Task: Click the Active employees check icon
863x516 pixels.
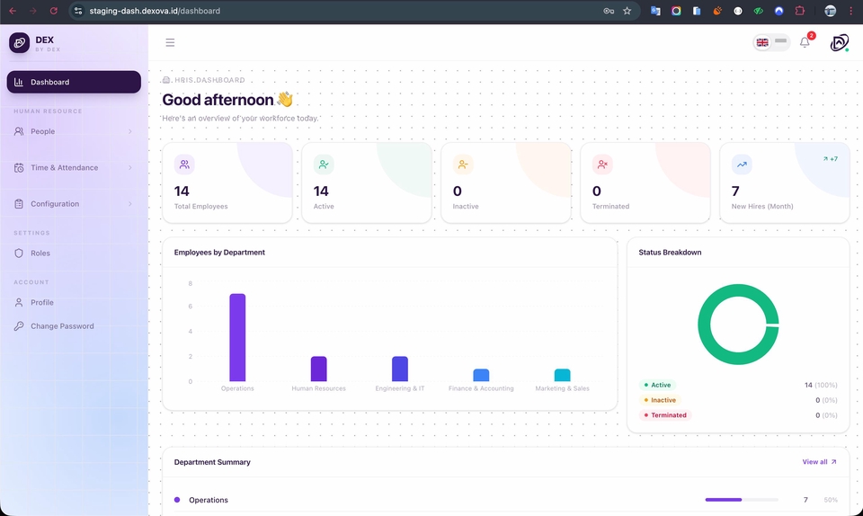Action: [324, 164]
